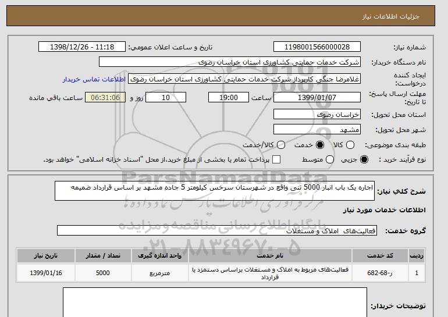Click the شرح کلی نیاز description box

[215, 191]
